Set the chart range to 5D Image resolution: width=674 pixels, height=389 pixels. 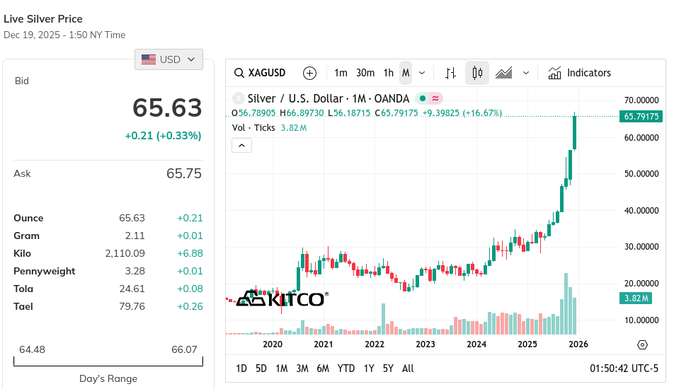pyautogui.click(x=261, y=368)
